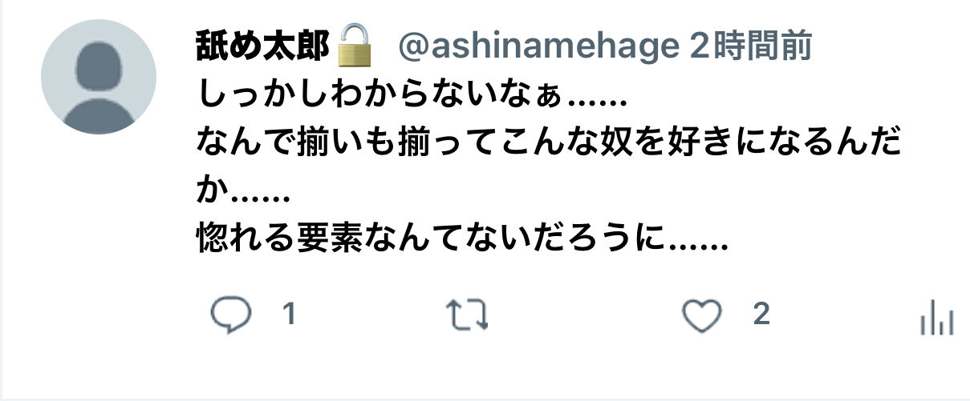The width and height of the screenshot is (970, 401).
Task: Open the default gray avatar profile picture
Action: 99,77
